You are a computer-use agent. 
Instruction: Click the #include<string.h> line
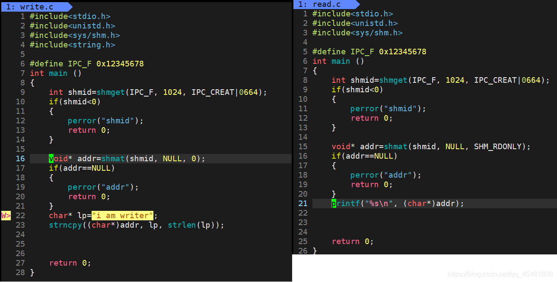point(73,45)
